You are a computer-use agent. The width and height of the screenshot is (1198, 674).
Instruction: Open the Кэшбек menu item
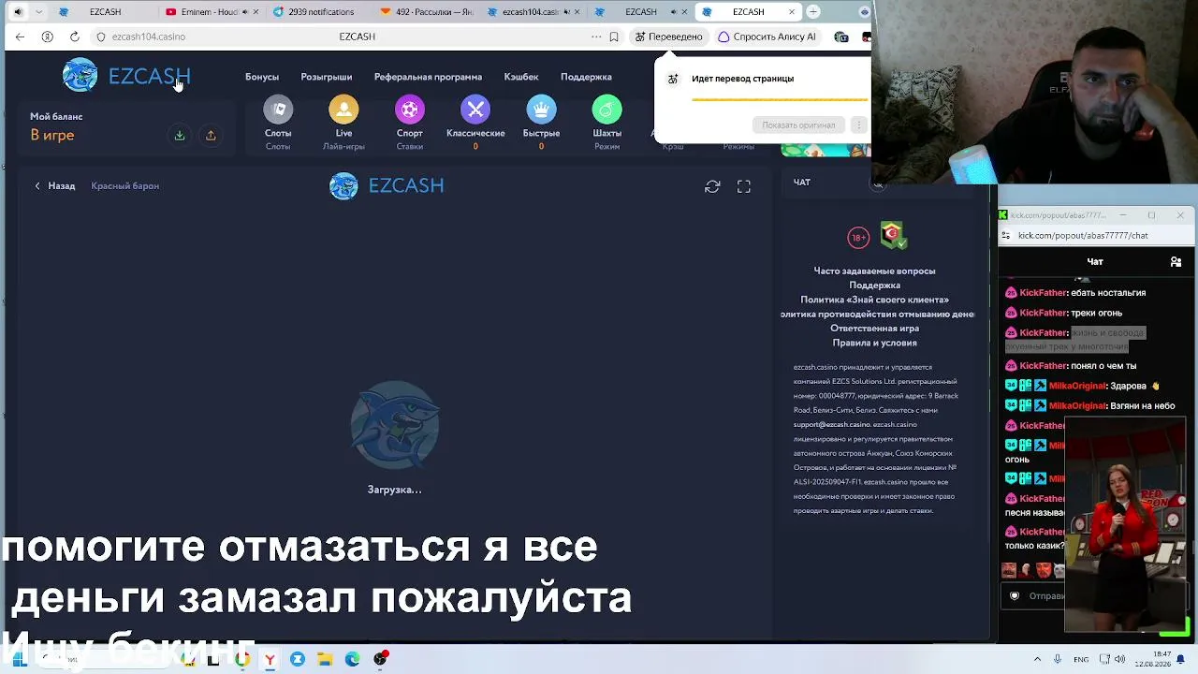click(x=521, y=77)
